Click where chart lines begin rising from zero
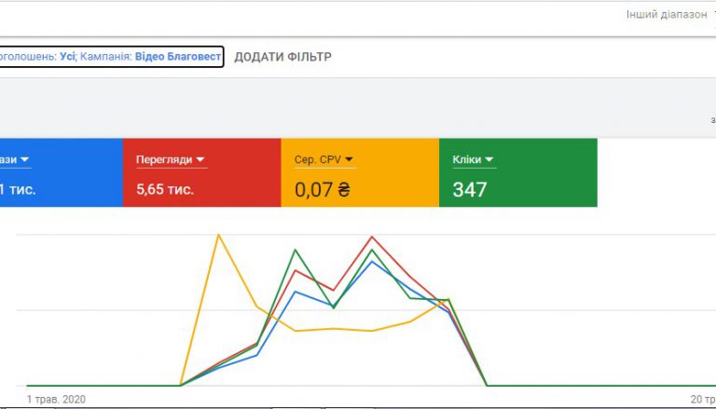Viewport: 716px width, 409px height. (180, 384)
